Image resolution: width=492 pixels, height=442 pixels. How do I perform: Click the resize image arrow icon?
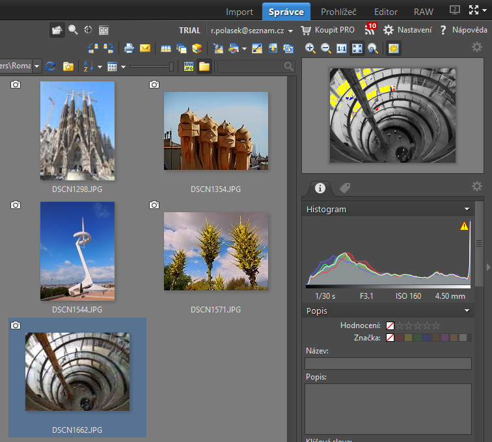coord(257,48)
